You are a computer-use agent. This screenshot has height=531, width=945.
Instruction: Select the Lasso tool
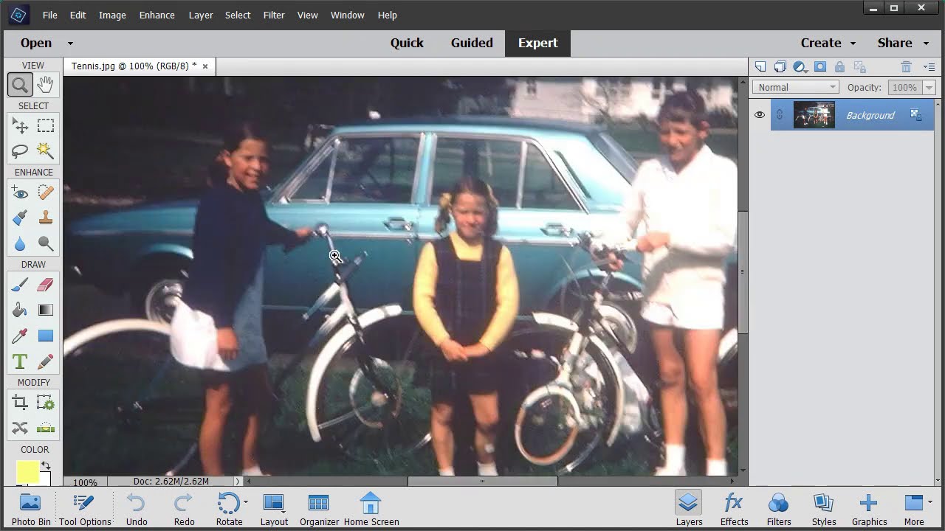pos(20,151)
